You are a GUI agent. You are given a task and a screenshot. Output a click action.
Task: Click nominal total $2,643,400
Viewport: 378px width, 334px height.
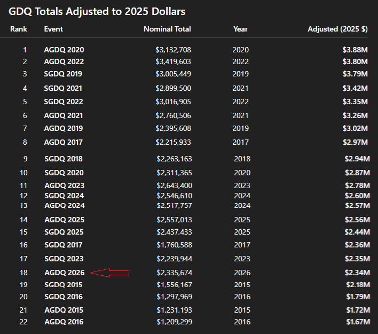(x=175, y=185)
